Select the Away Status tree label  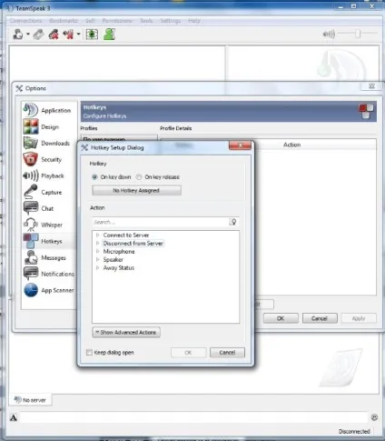119,268
